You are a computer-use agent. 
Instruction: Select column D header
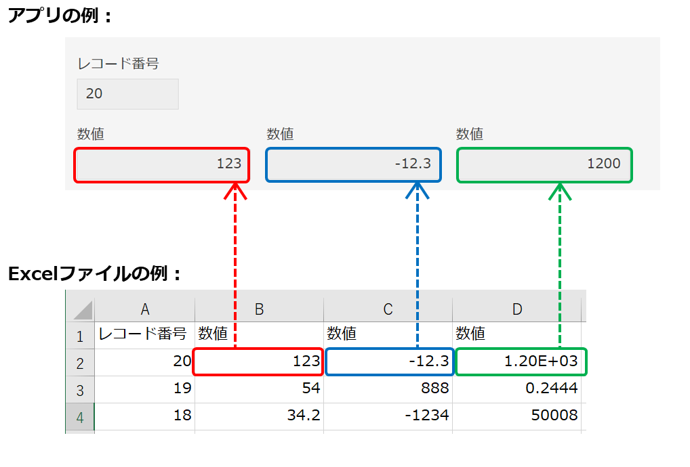(x=517, y=309)
